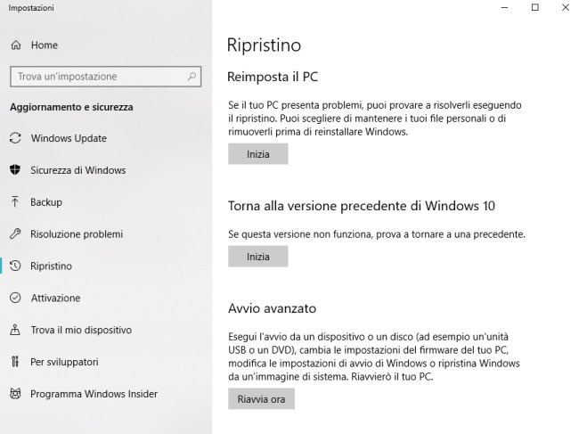579x434 pixels.
Task: Click the magnifier icon in search box
Action: [192, 77]
